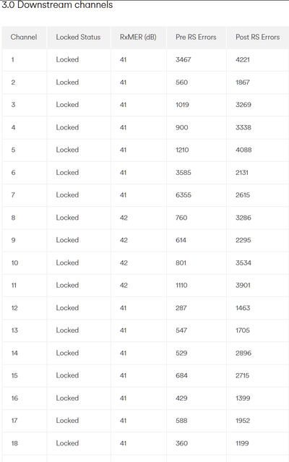
Task: Click the Pre RS Errors column header
Action: click(196, 37)
